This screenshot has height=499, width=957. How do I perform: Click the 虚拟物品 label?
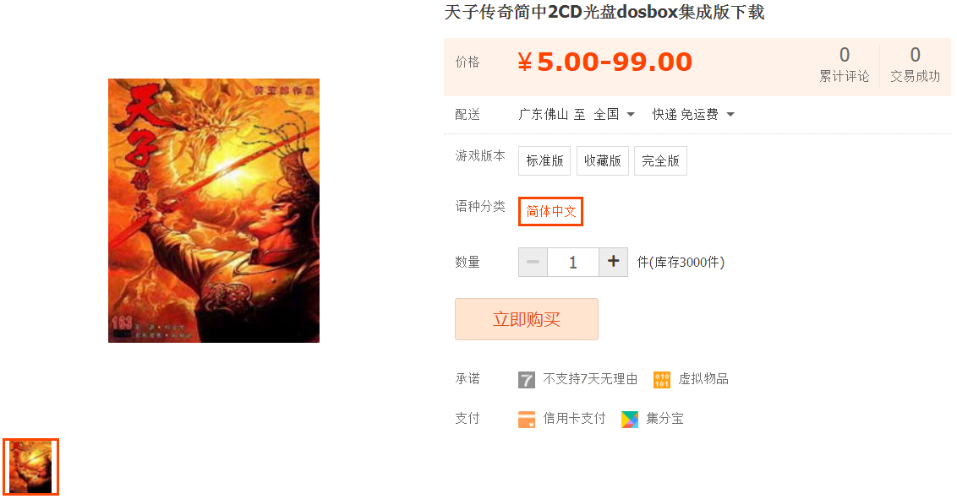tap(703, 379)
